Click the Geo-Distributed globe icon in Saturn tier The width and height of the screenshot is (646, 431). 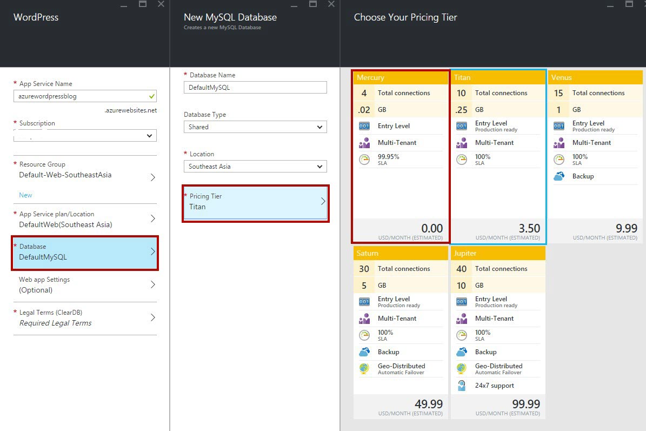[364, 368]
